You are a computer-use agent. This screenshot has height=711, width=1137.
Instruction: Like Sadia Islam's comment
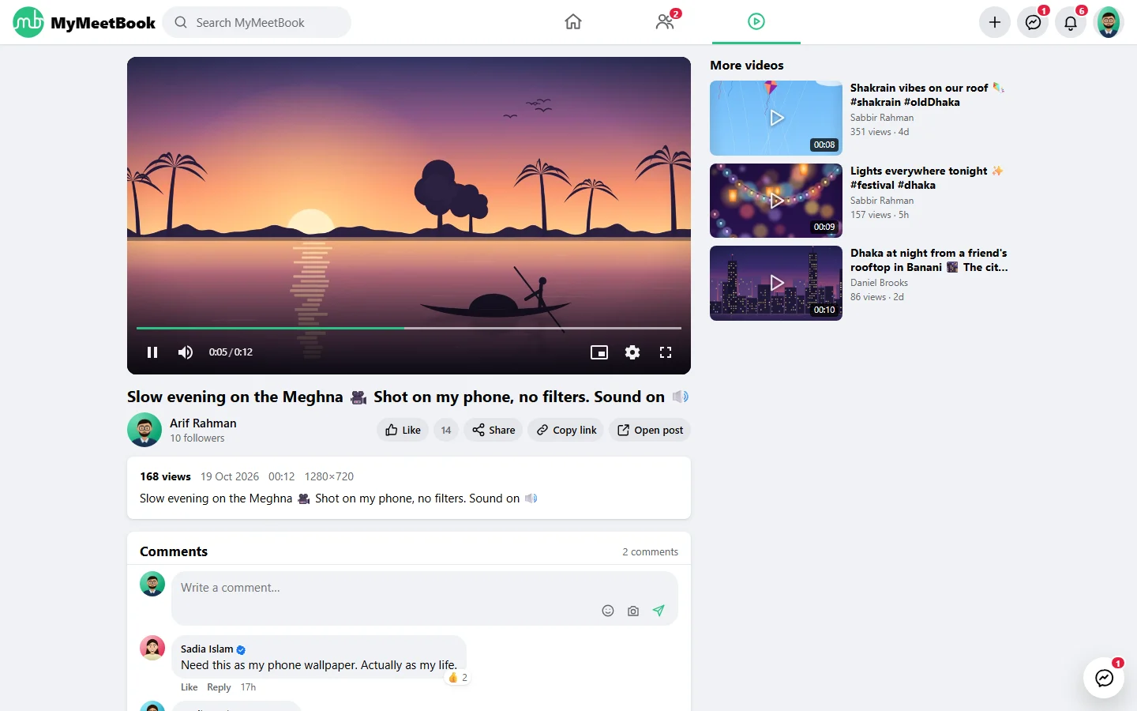pos(189,687)
